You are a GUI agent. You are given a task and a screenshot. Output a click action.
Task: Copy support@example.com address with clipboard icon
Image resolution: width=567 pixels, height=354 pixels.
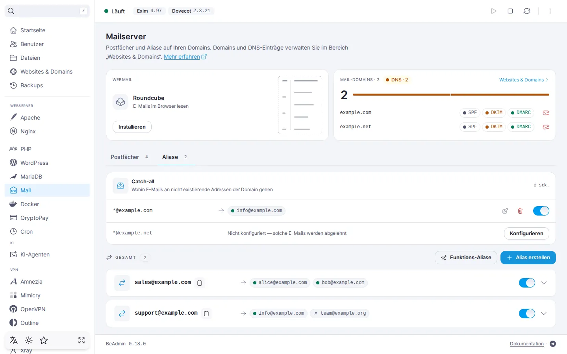[x=206, y=313]
